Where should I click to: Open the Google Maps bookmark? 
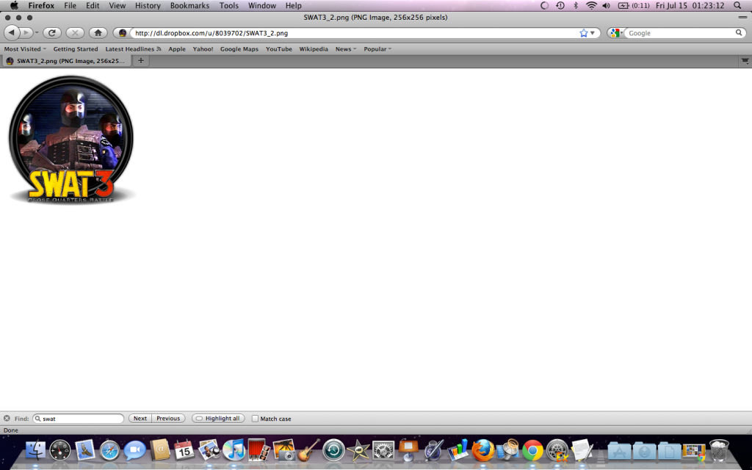pyautogui.click(x=239, y=49)
